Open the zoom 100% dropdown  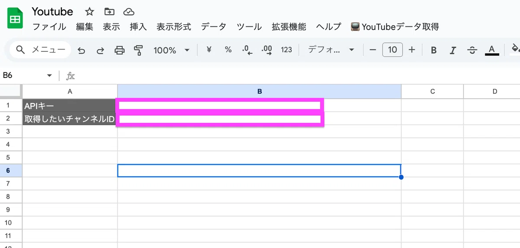coord(172,50)
